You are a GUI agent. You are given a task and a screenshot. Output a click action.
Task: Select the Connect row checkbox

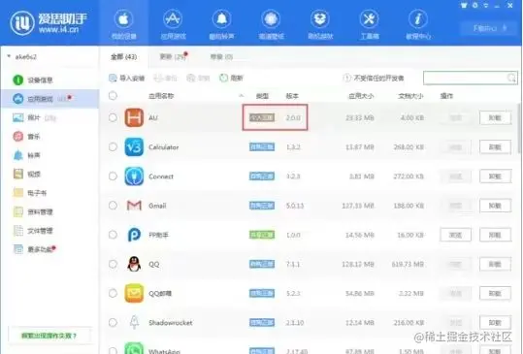click(x=113, y=176)
